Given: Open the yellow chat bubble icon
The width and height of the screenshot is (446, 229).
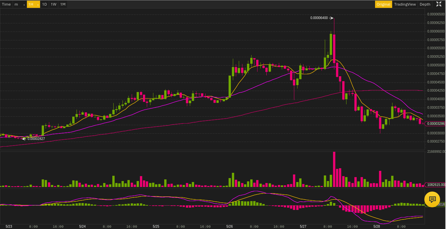Looking at the screenshot, I should 432,199.
